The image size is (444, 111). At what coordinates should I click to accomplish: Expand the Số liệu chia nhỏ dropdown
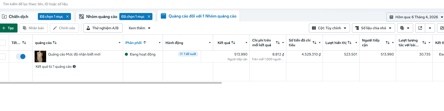(x=374, y=28)
